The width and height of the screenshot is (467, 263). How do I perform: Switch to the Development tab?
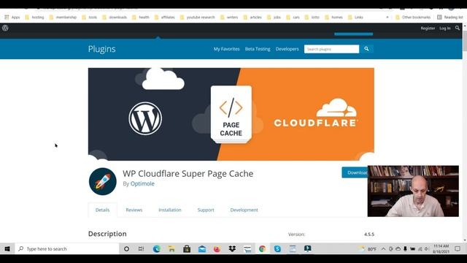click(244, 210)
